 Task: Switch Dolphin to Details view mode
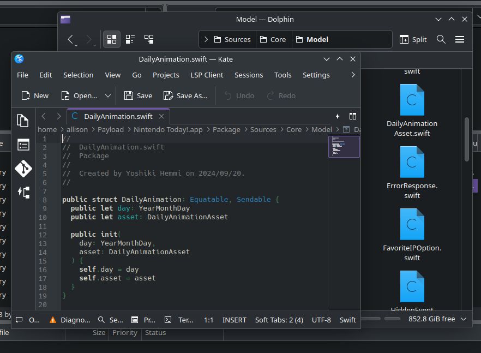coord(149,39)
